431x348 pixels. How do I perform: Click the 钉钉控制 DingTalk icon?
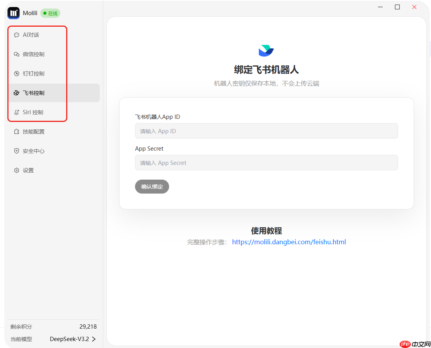click(16, 73)
